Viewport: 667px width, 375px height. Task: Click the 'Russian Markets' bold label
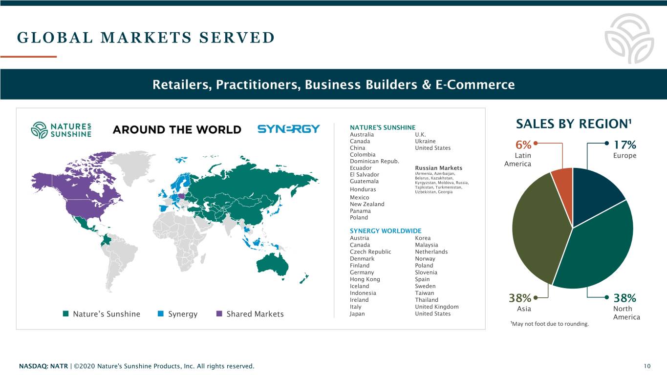438,168
